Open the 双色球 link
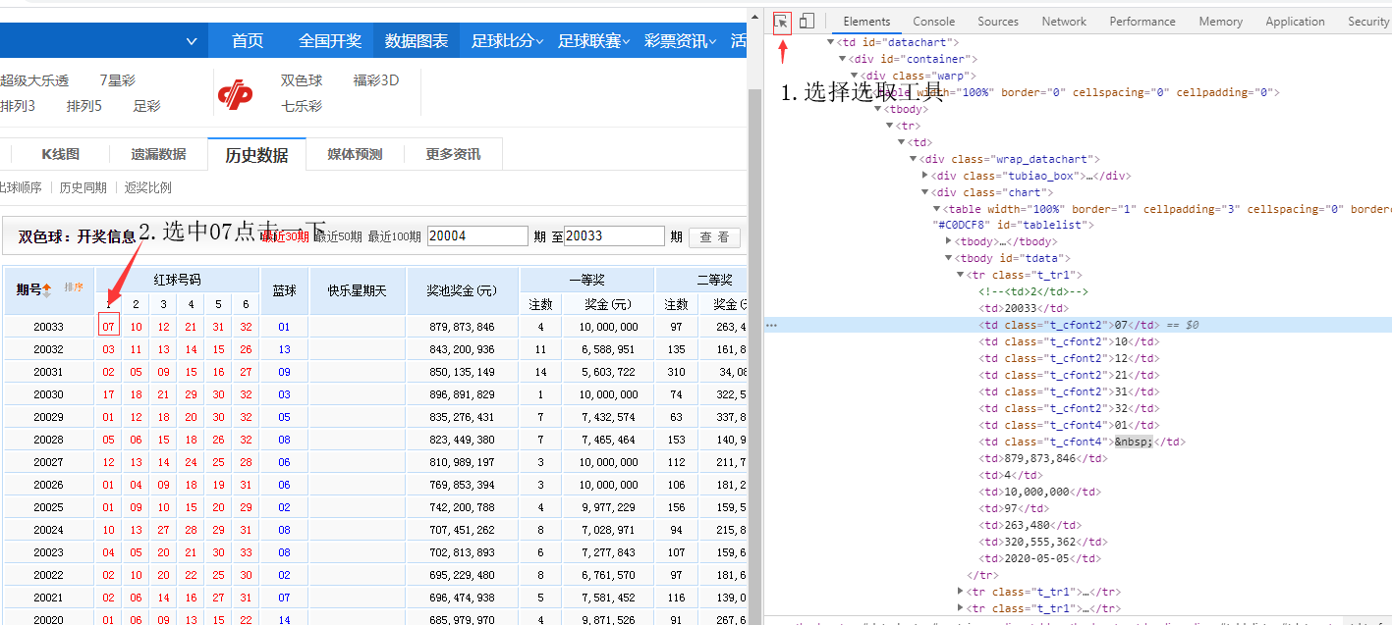 point(302,80)
